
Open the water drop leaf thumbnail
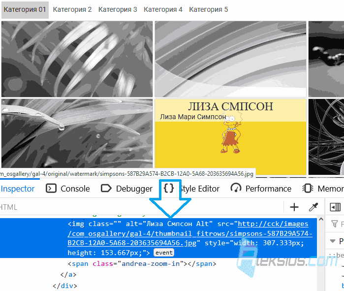click(77, 133)
